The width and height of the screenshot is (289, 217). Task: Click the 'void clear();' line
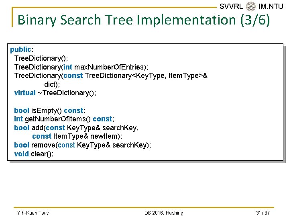pos(34,154)
